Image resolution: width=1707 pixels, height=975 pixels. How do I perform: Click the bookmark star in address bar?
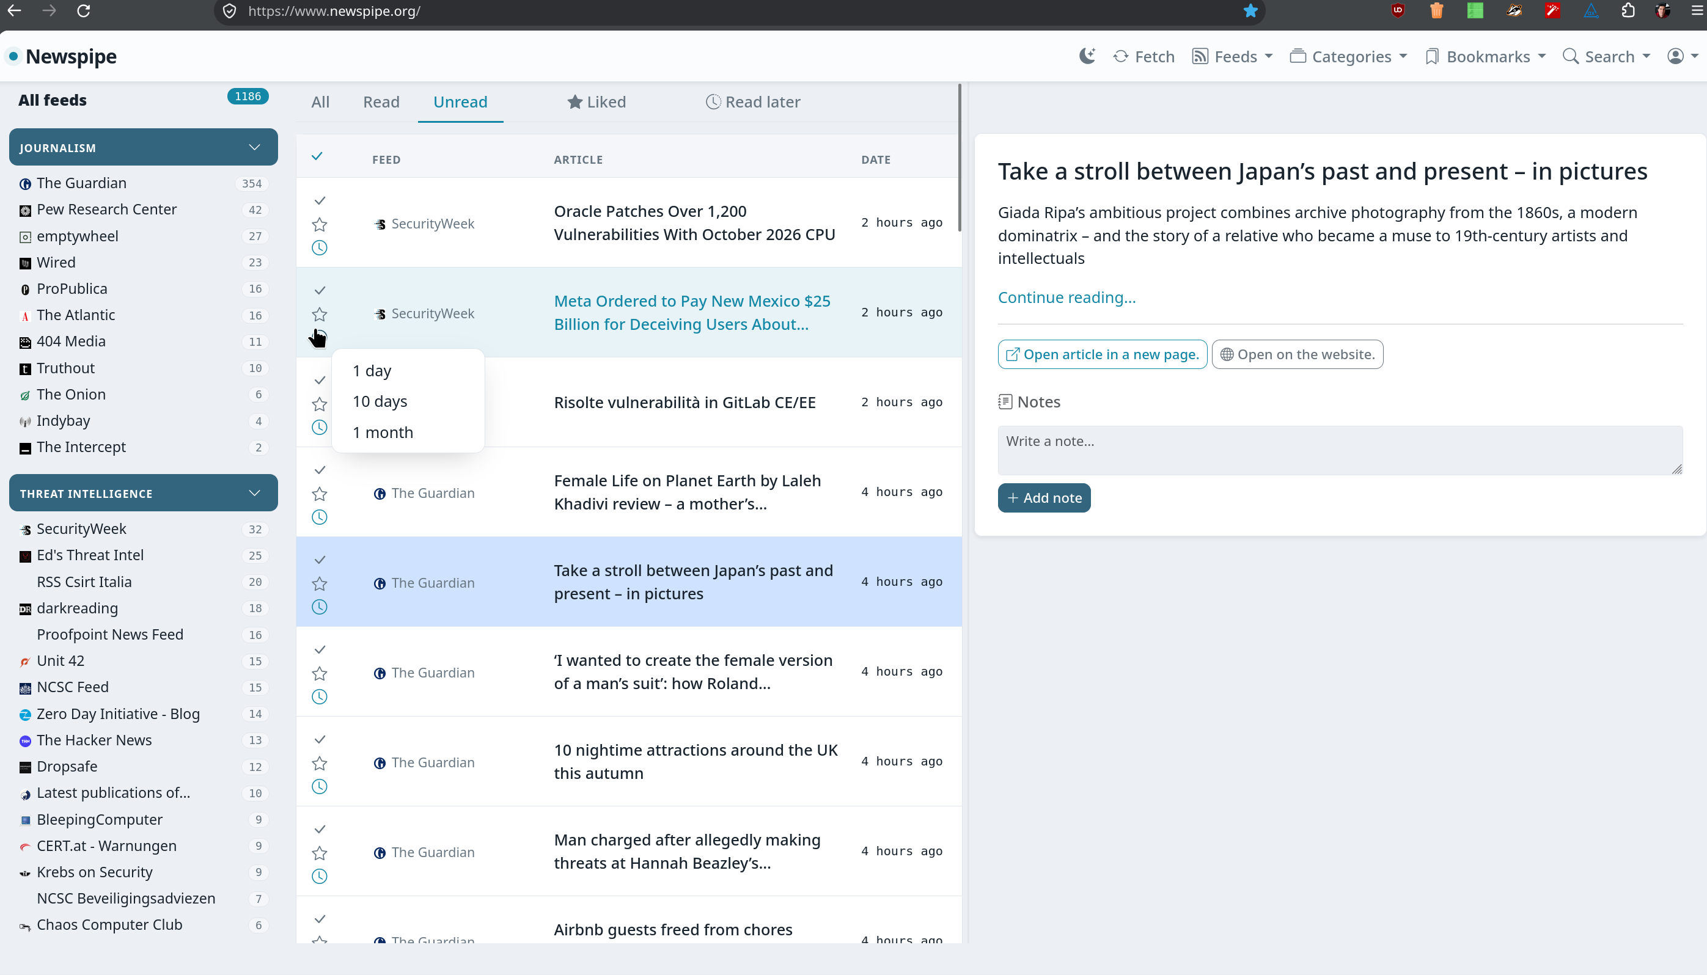pyautogui.click(x=1250, y=11)
